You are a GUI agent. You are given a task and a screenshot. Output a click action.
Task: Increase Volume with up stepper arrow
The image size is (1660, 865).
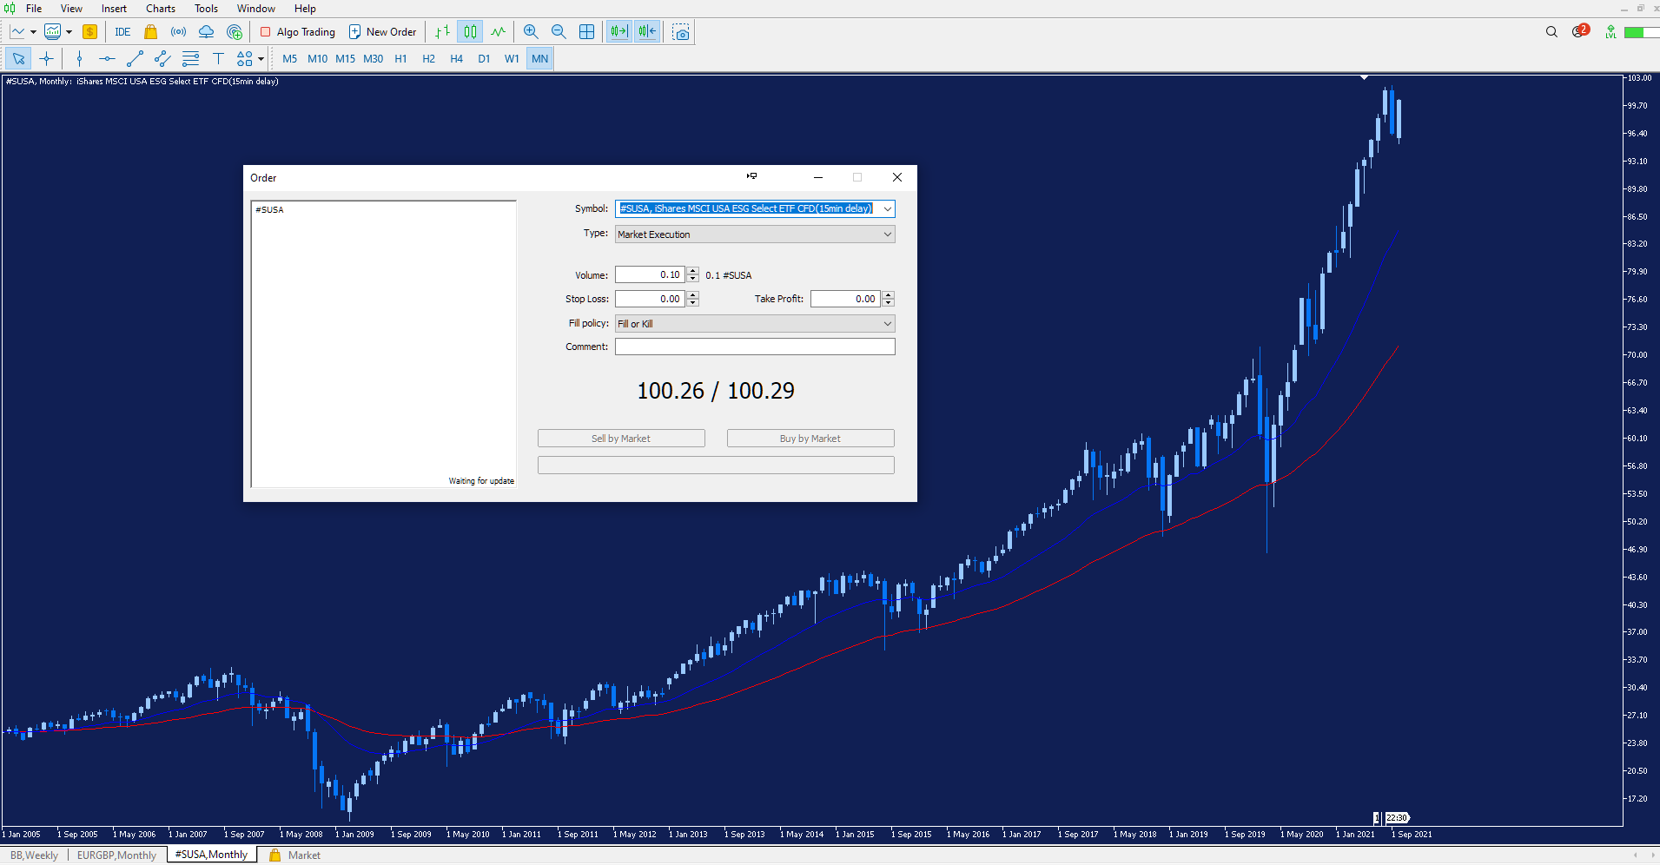pyautogui.click(x=692, y=271)
